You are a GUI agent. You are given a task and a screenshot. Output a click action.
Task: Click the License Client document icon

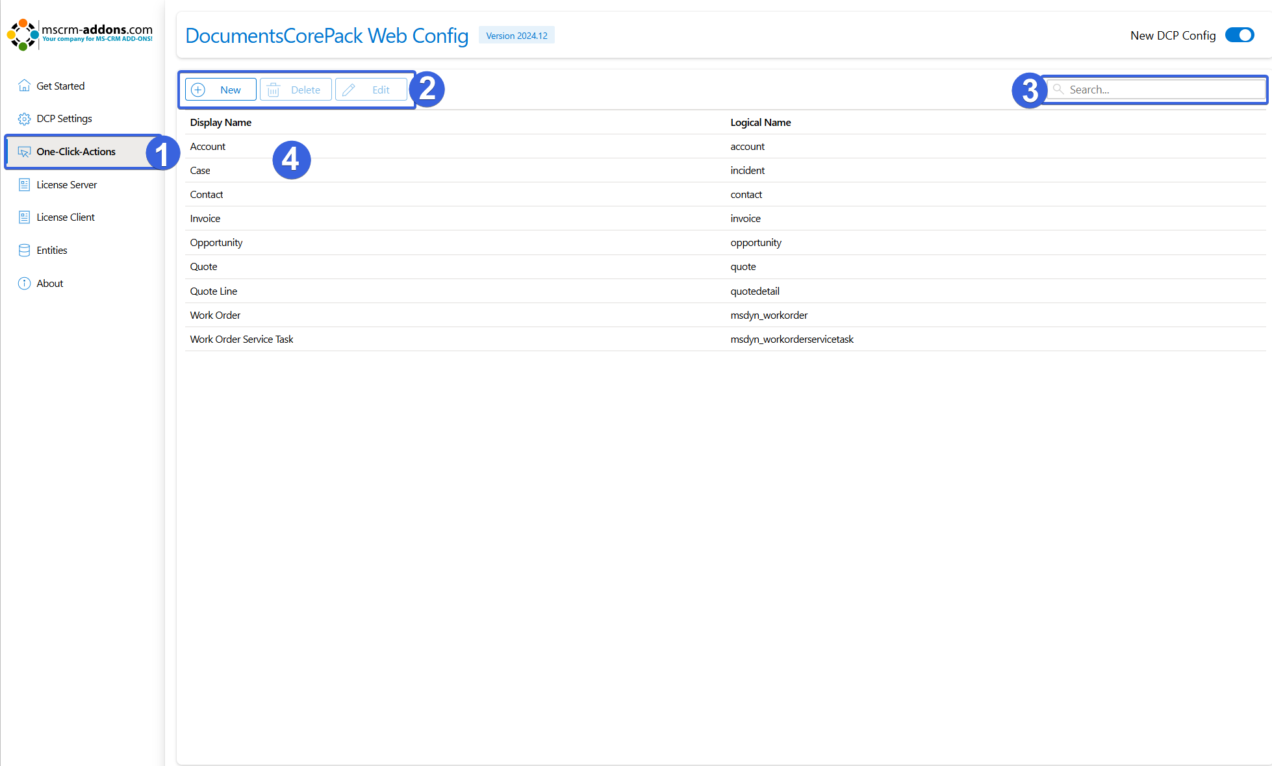(x=24, y=217)
